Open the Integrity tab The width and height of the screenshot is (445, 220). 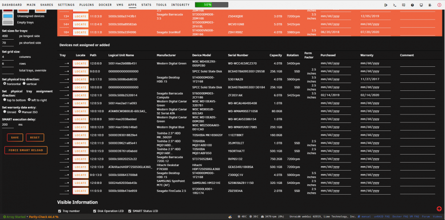point(180,5)
